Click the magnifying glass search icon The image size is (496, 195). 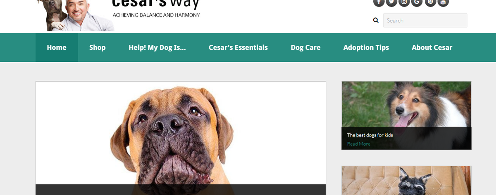pos(376,20)
